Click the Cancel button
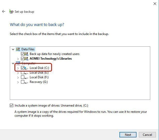The width and height of the screenshot is (159, 140). coord(147,135)
